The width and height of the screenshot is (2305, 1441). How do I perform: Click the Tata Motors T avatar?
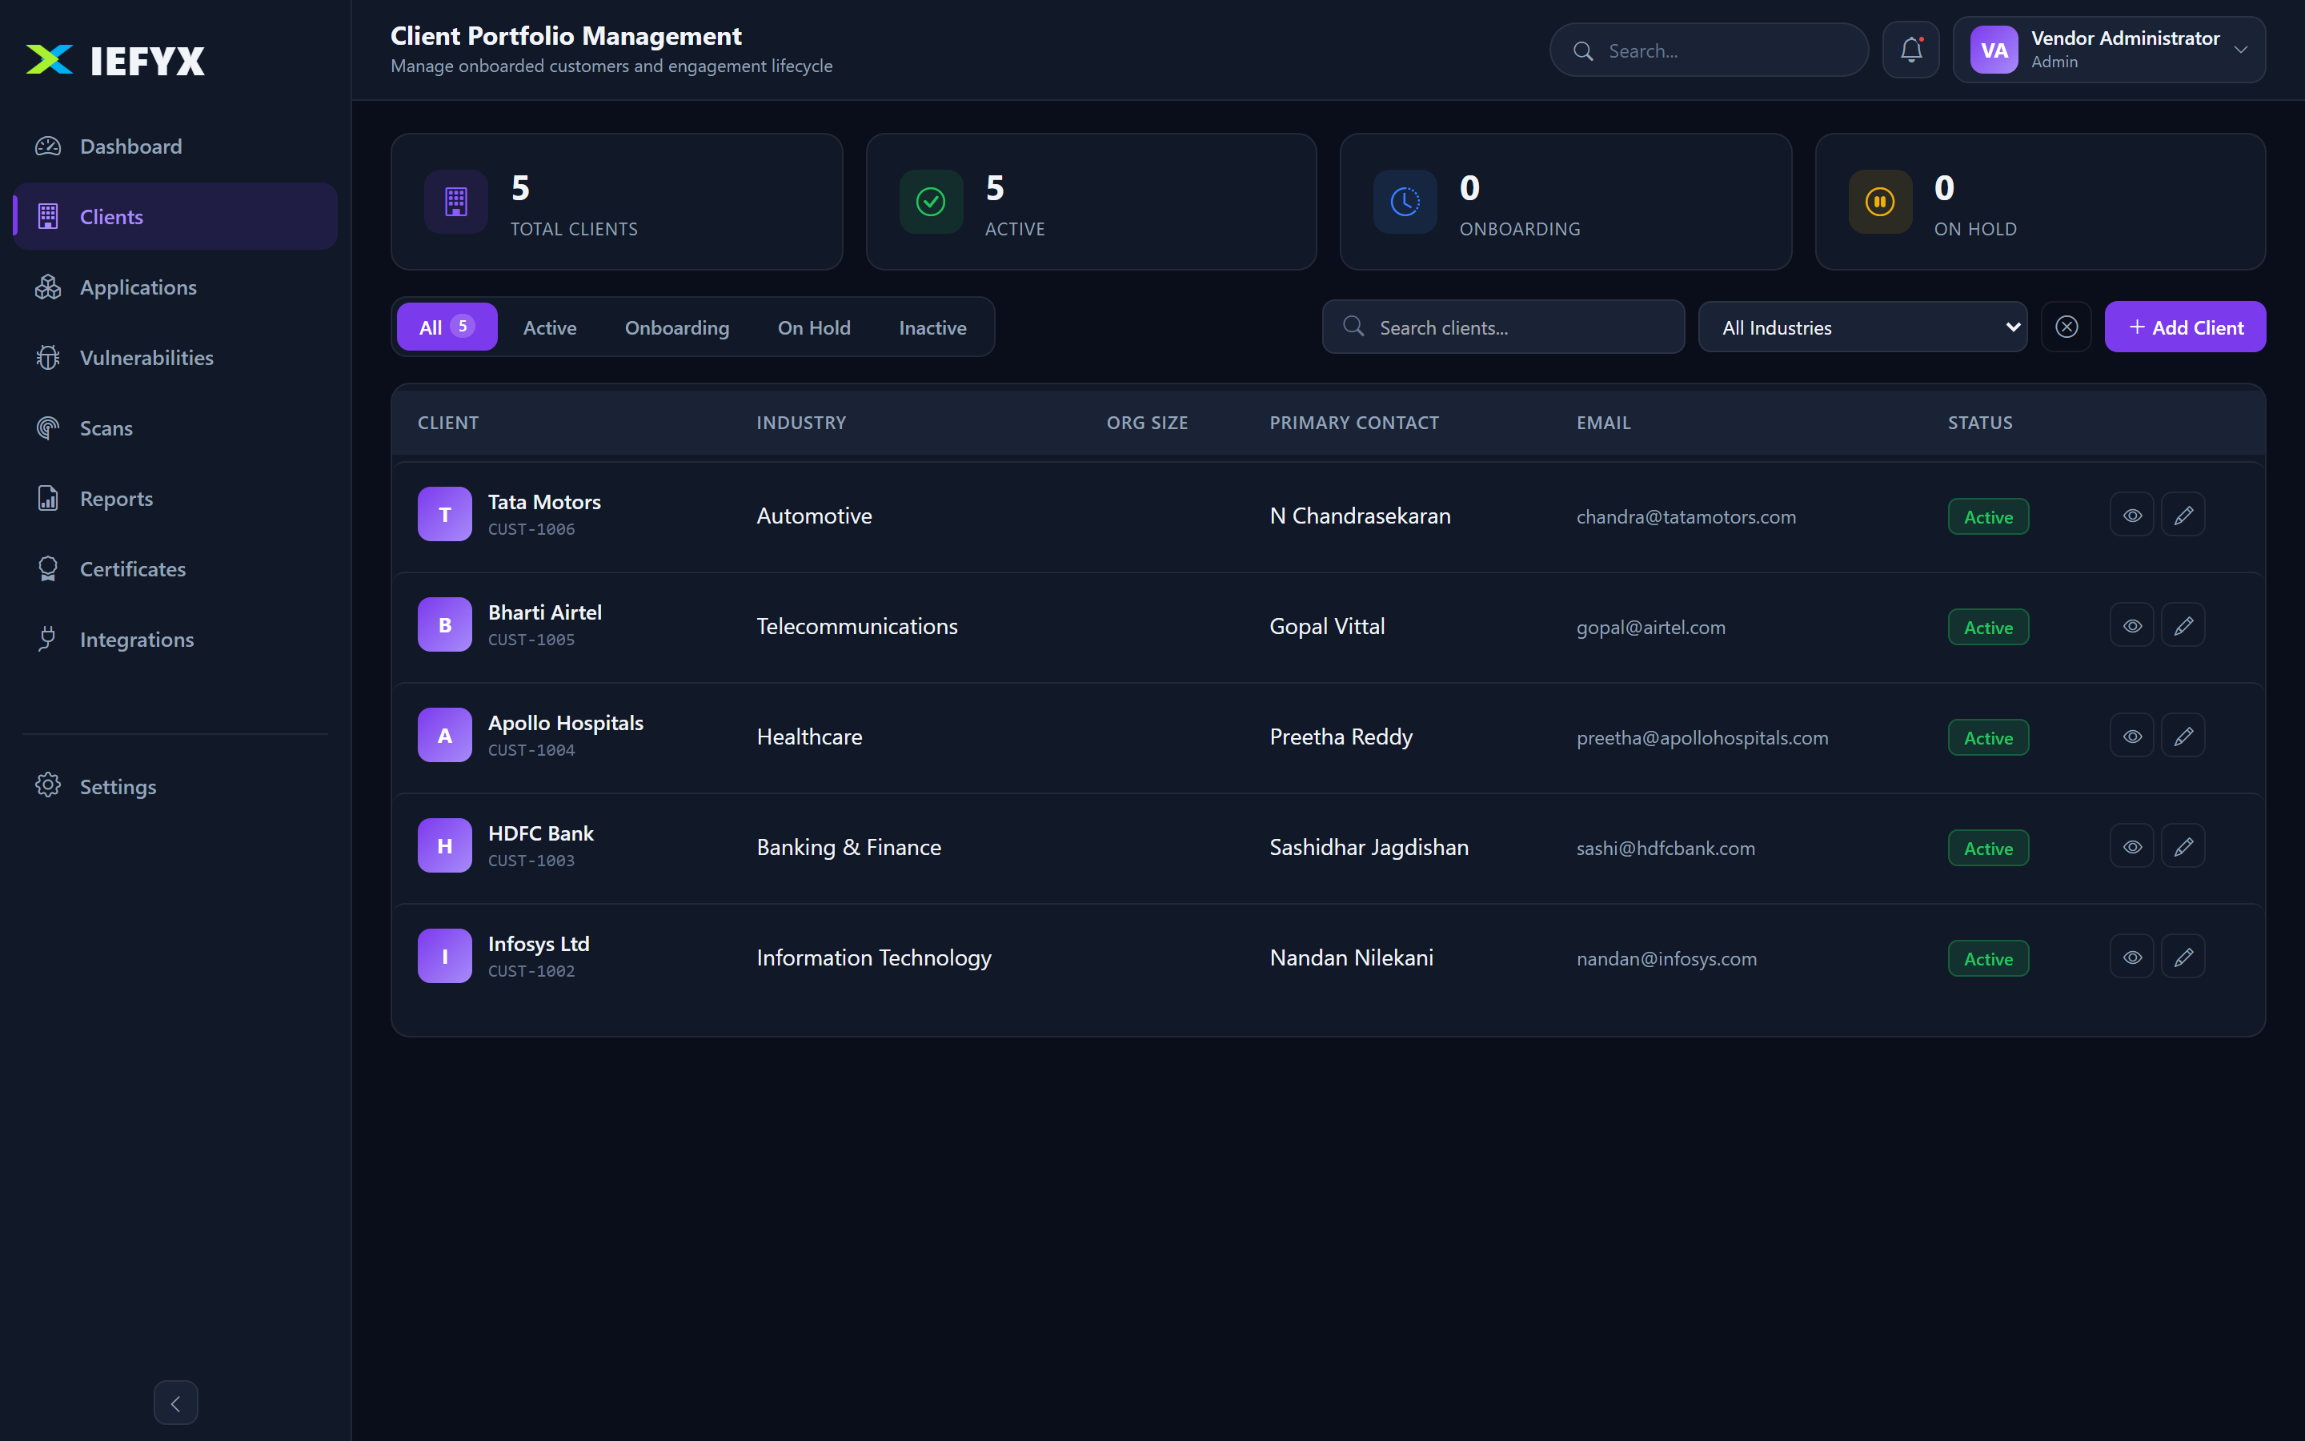[x=445, y=515]
